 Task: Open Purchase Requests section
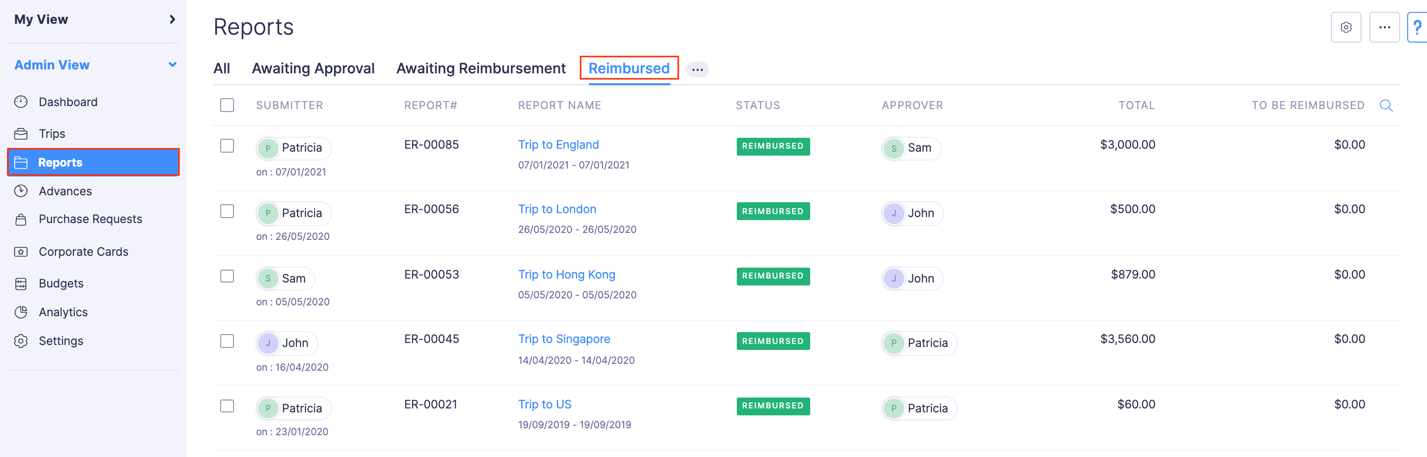90,219
